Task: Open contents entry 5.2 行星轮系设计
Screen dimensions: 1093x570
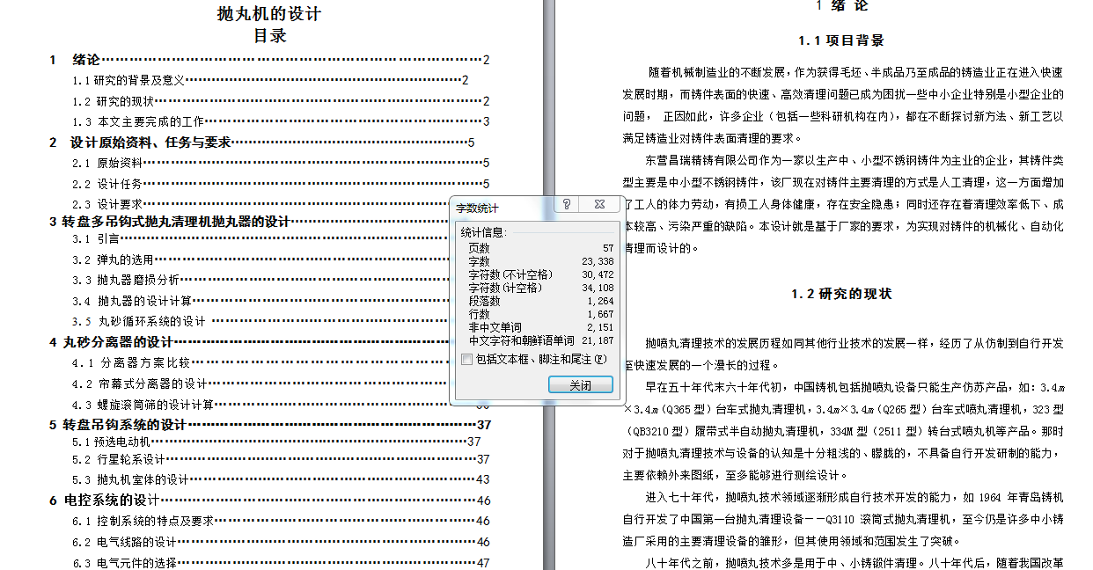Action: point(281,459)
